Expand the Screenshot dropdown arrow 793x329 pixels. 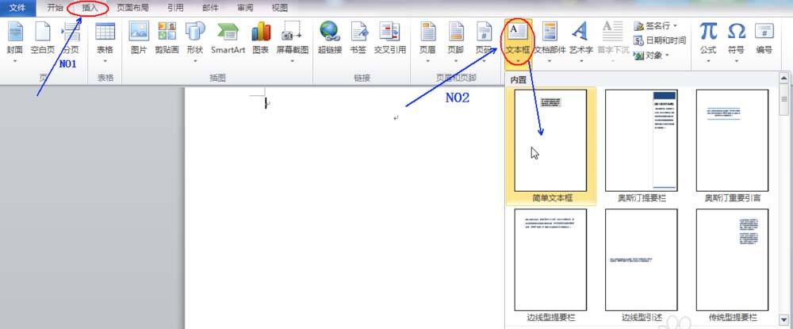292,61
